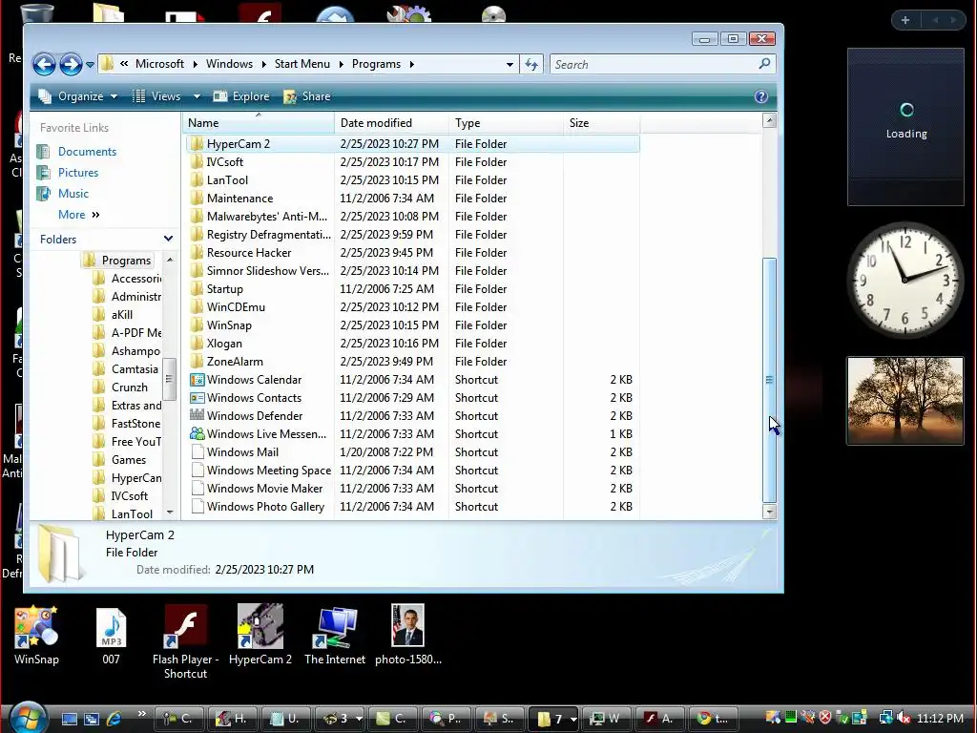977x733 pixels.
Task: Click the sidebar analog clock gadget
Action: [905, 280]
